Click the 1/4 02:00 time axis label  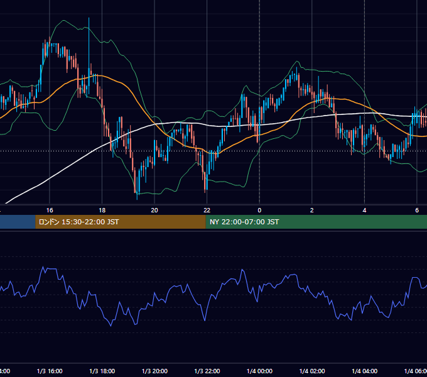(312, 371)
